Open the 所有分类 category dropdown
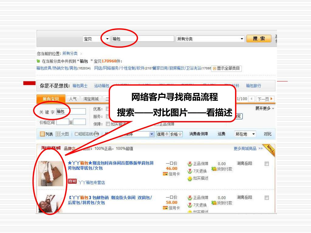Screen dimensions: 311x233 coord(210,39)
